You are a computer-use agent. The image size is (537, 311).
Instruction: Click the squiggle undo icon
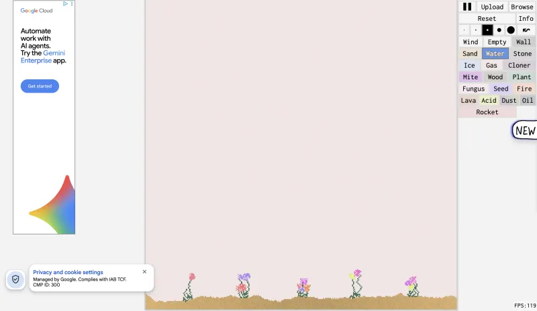[x=526, y=30]
